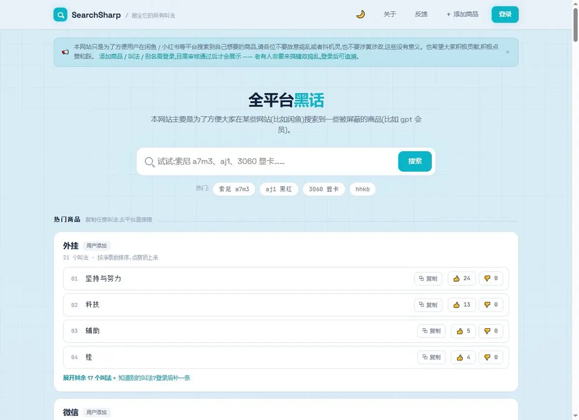Viewport: 579px width, 420px height.
Task: Downvote the 桂 alias
Action: 491,357
